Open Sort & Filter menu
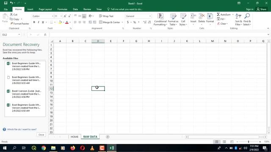 238,19
